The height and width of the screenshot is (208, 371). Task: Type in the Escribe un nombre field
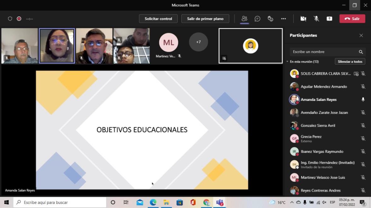coord(324,52)
